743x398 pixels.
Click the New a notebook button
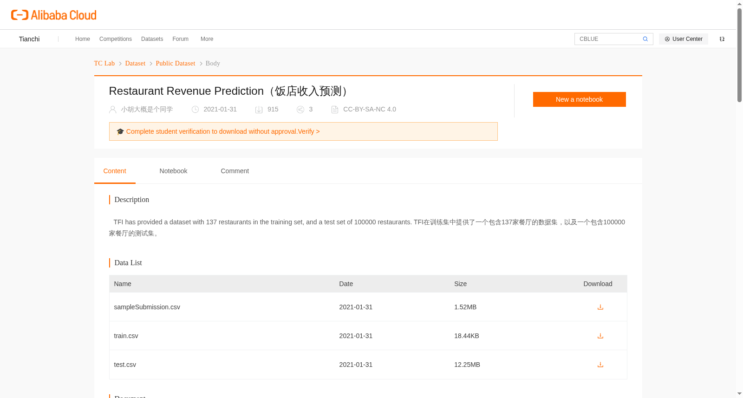580,99
